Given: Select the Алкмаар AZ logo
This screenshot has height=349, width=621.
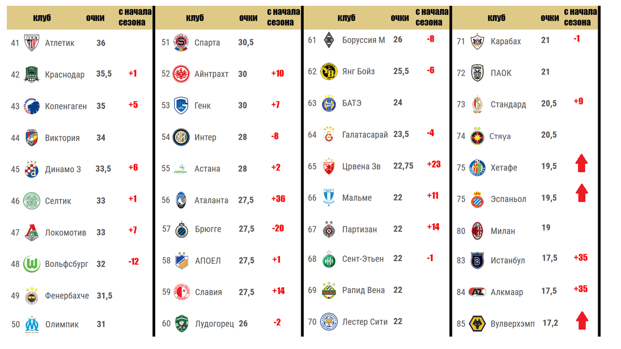Looking at the screenshot, I should click(x=477, y=292).
